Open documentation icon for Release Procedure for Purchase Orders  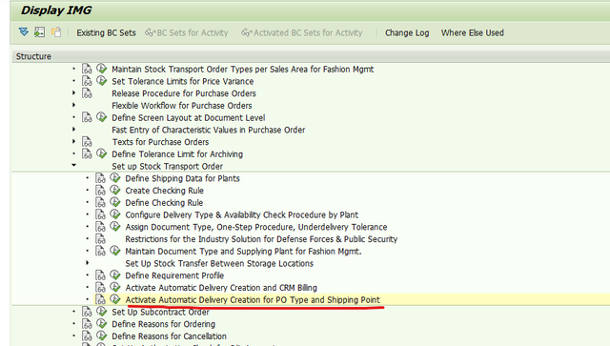click(x=87, y=93)
